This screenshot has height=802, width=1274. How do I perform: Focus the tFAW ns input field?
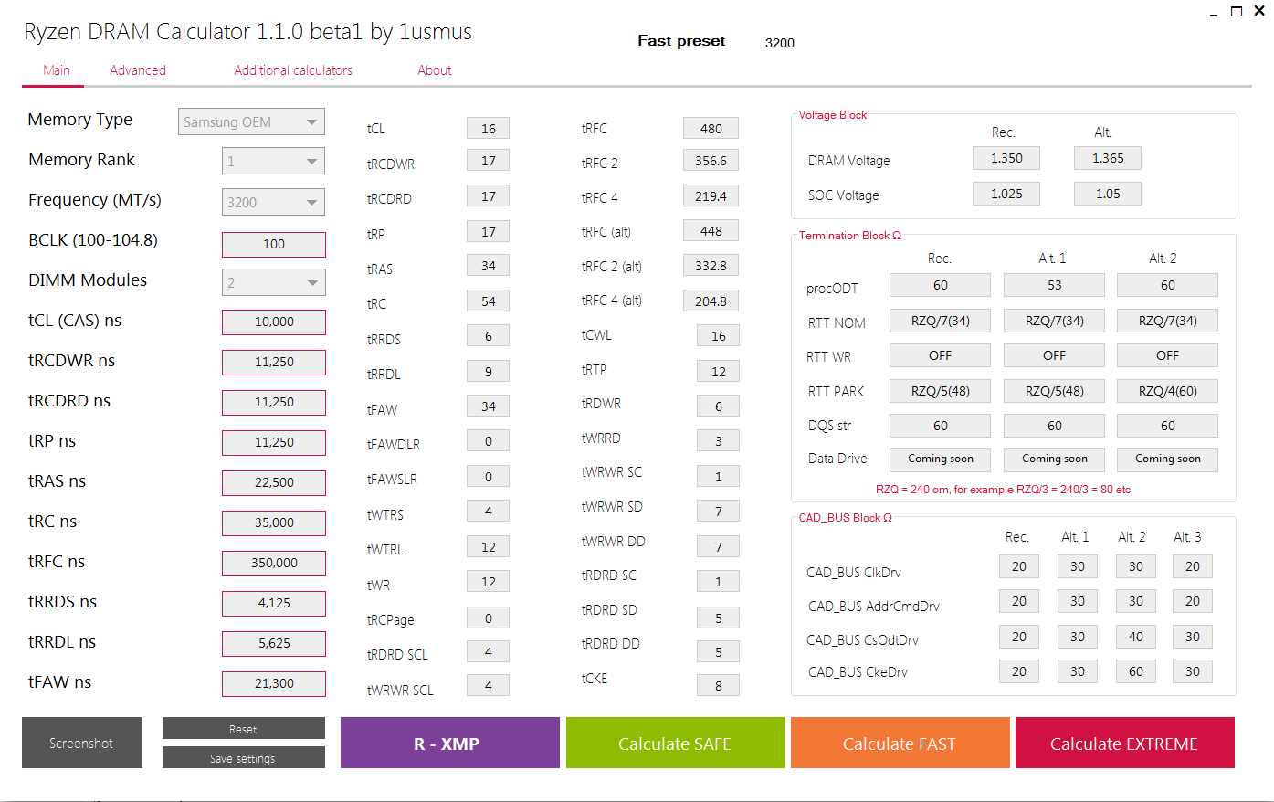pos(274,683)
